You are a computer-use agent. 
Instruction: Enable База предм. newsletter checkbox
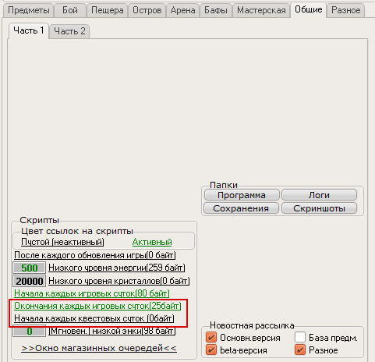pos(300,338)
